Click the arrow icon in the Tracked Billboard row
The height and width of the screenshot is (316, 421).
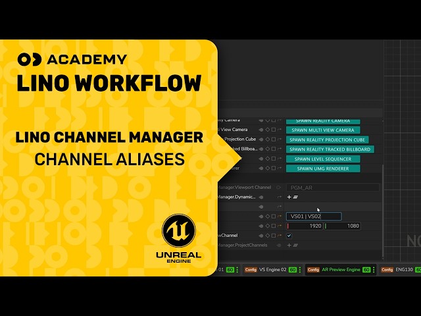coord(279,149)
